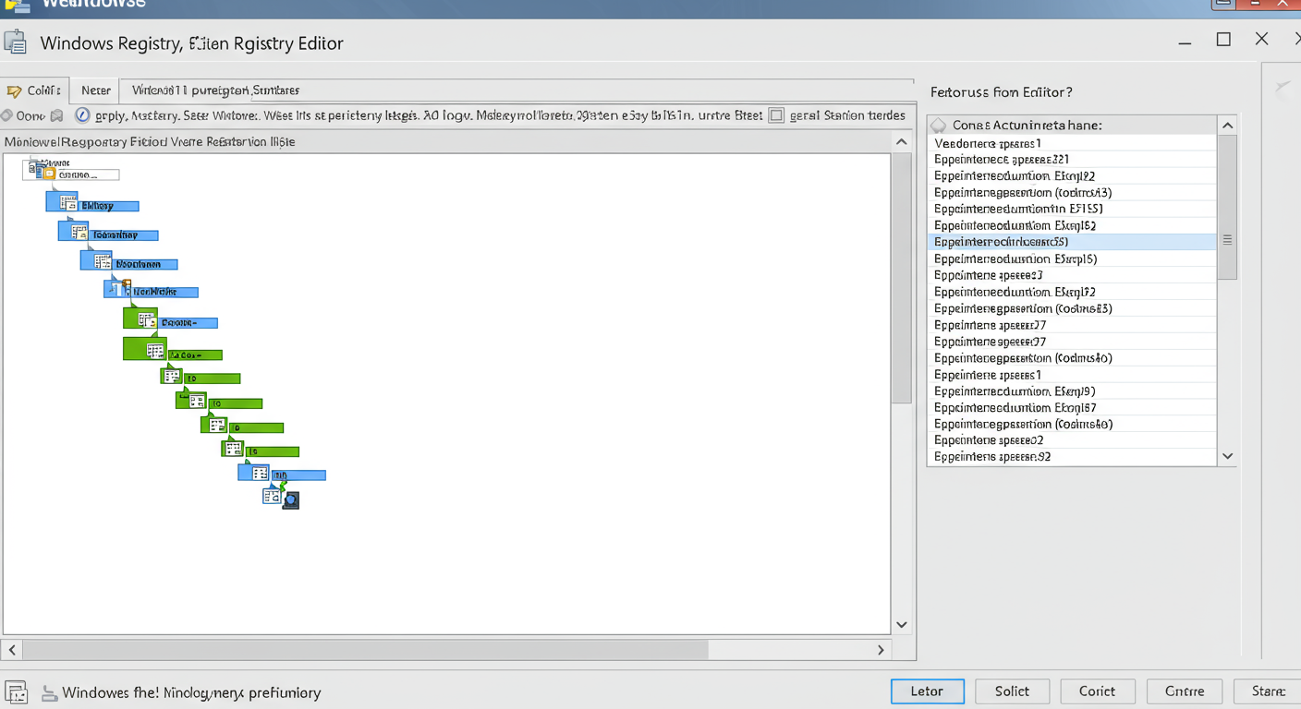Select the NonMiuke tree node label

pos(164,292)
